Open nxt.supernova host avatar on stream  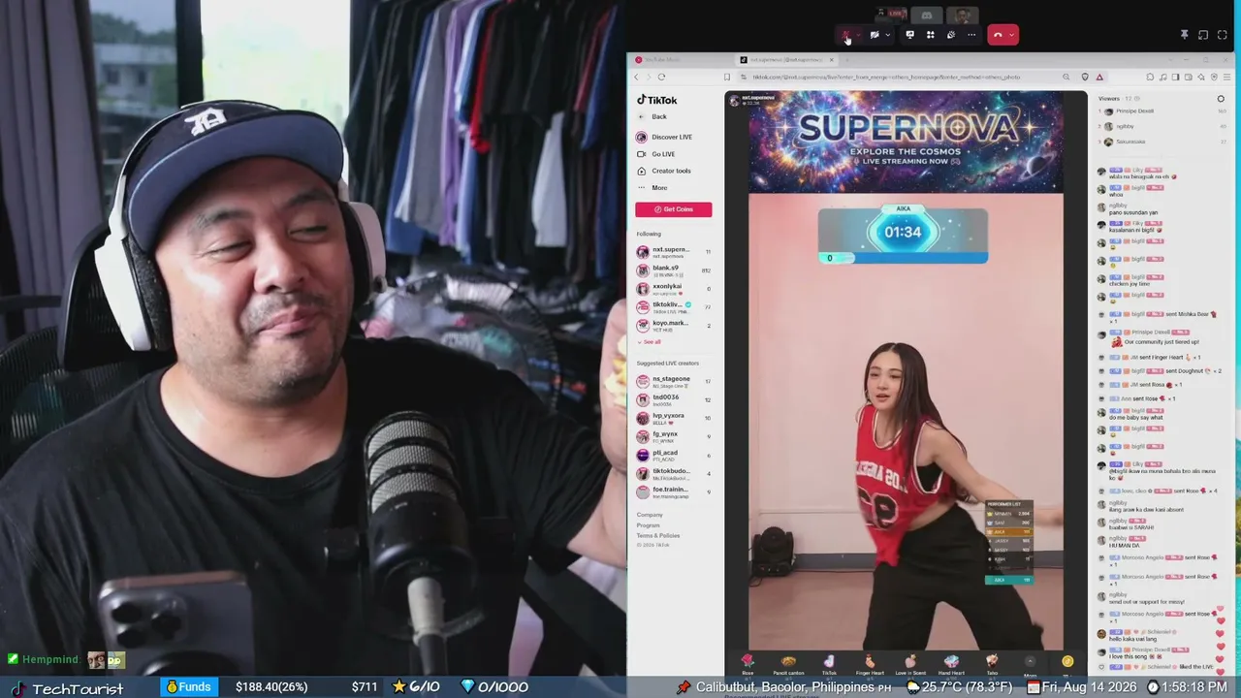(x=734, y=99)
